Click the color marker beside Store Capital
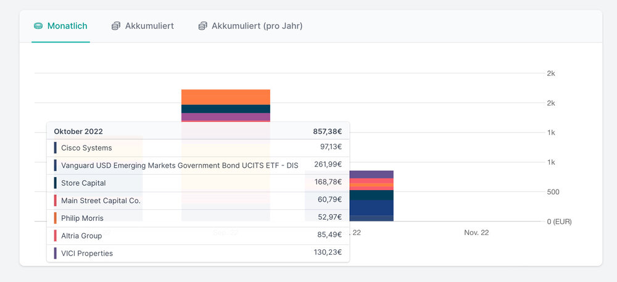This screenshot has height=282, width=617. pyautogui.click(x=56, y=183)
